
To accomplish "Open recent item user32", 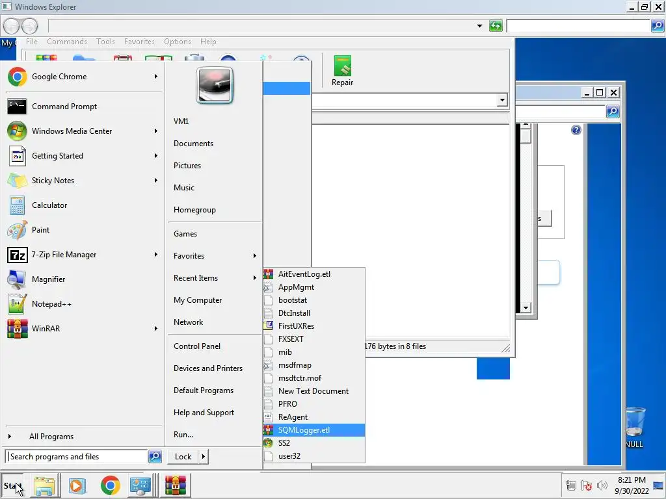I will click(314, 455).
